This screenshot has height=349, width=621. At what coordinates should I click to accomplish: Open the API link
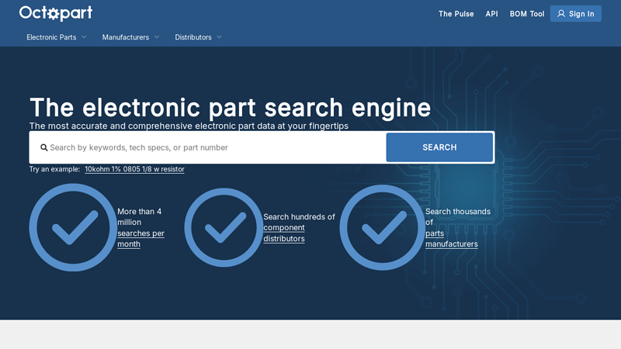[x=491, y=14]
